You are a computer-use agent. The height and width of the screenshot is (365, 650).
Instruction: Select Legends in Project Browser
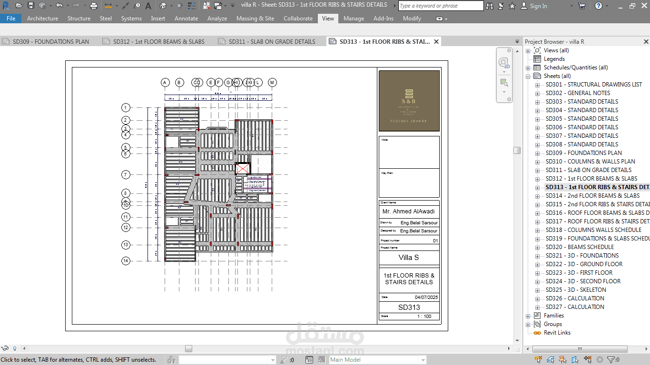point(554,59)
